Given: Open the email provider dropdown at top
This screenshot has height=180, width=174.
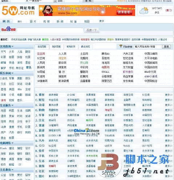Looking at the screenshot, I should tap(55, 1).
